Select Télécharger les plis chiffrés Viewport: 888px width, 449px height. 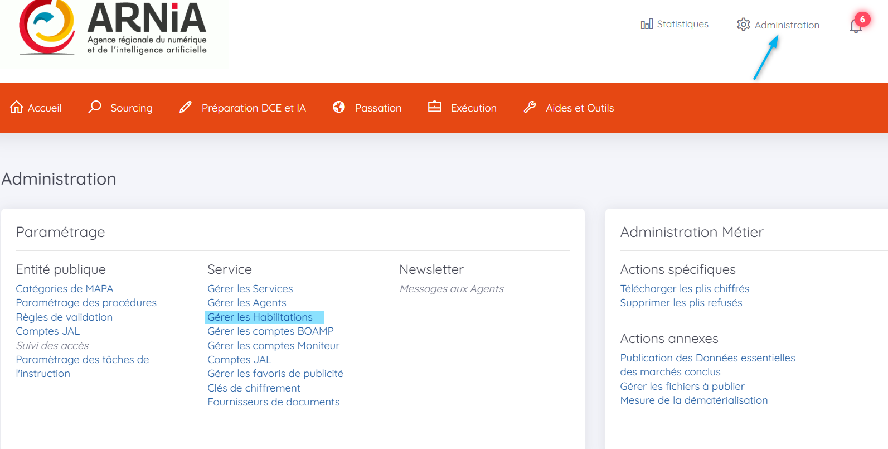point(685,289)
